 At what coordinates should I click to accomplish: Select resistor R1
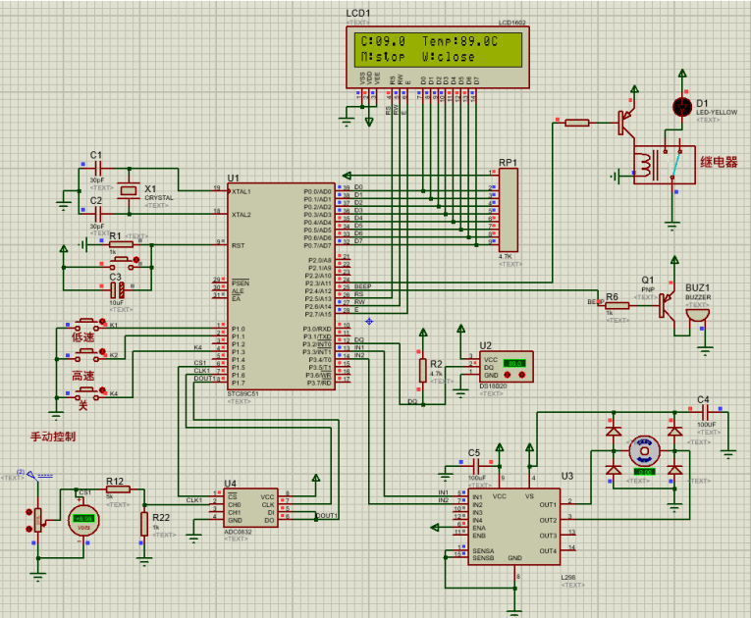[121, 244]
